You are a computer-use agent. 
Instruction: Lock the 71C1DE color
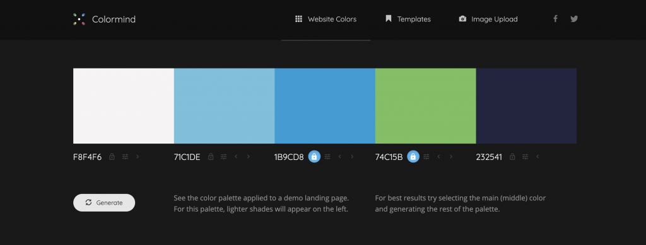[211, 157]
